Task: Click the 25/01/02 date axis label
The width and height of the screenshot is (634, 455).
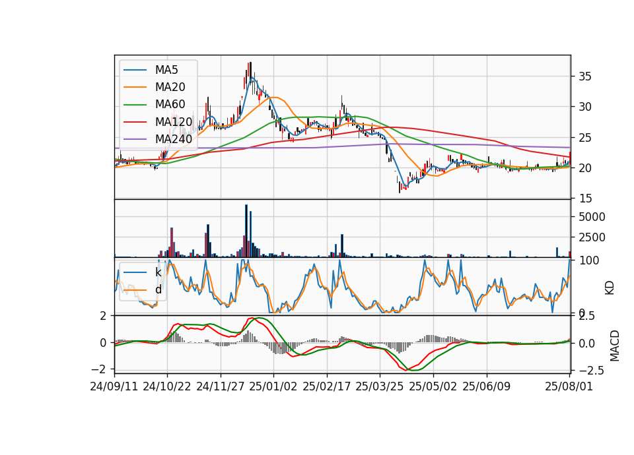Action: tap(273, 386)
